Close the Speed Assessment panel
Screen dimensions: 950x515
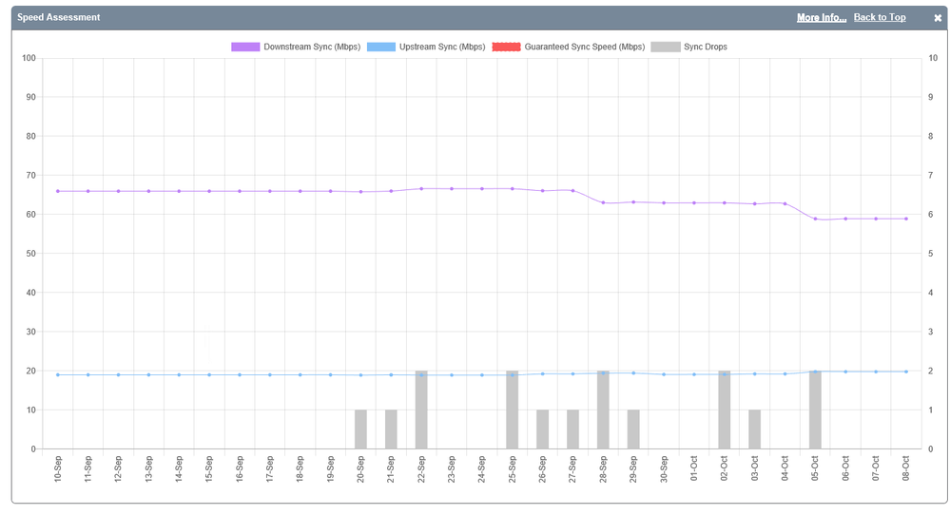938,18
